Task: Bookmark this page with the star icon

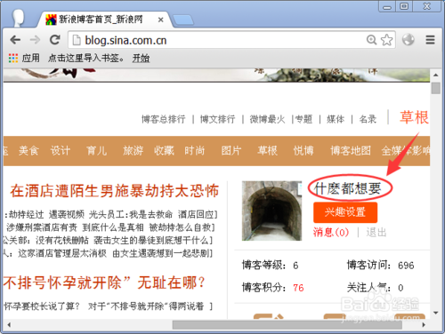Action: pyautogui.click(x=387, y=40)
